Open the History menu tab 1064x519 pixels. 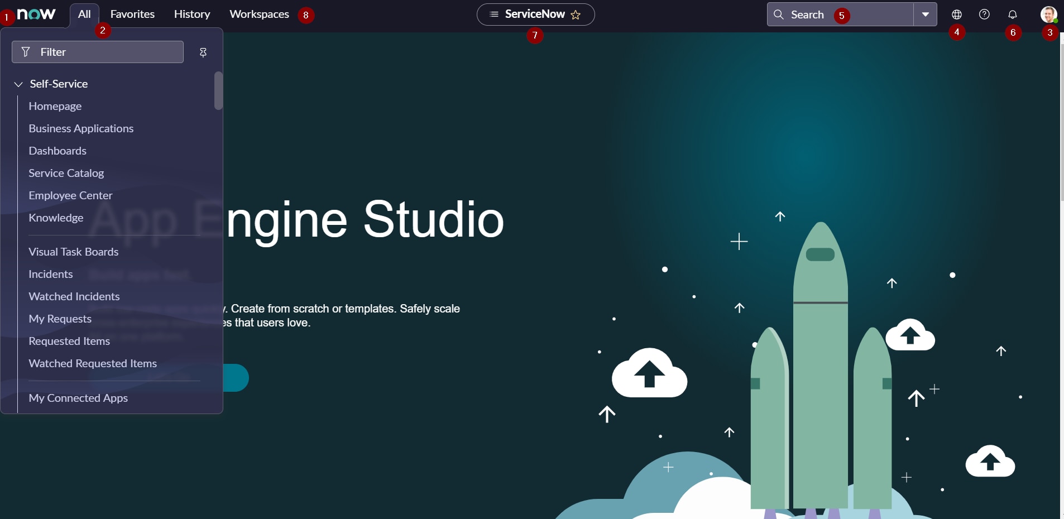click(x=192, y=15)
